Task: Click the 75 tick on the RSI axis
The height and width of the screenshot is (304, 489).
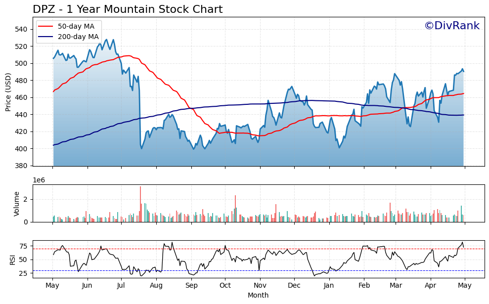Action: click(x=23, y=246)
